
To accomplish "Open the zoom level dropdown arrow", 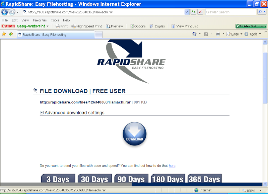I will pos(260,190).
